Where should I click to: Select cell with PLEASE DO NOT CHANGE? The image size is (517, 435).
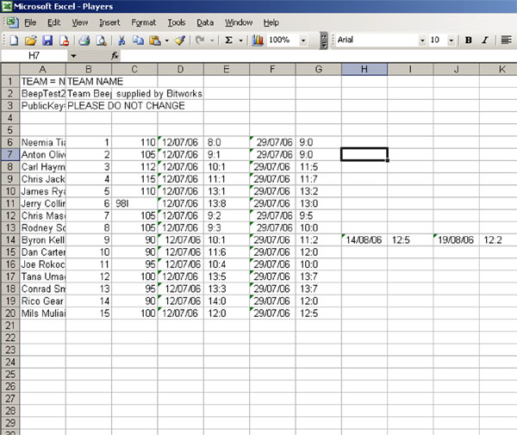89,106
